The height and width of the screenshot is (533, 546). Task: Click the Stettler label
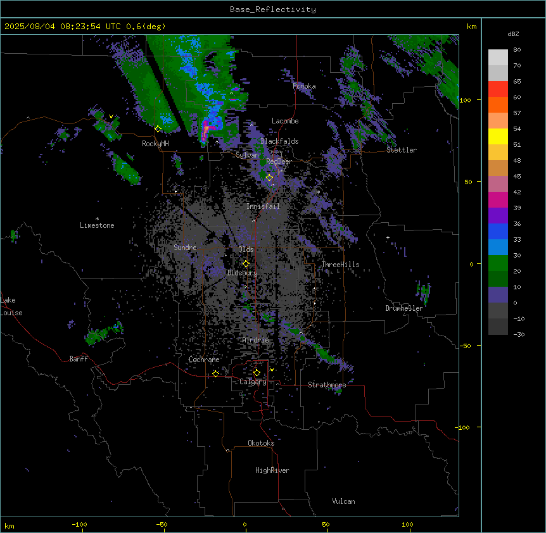point(402,150)
